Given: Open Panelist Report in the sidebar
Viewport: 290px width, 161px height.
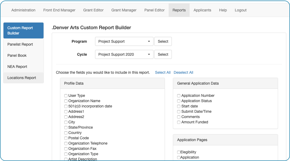Looking at the screenshot, I should [x=20, y=44].
